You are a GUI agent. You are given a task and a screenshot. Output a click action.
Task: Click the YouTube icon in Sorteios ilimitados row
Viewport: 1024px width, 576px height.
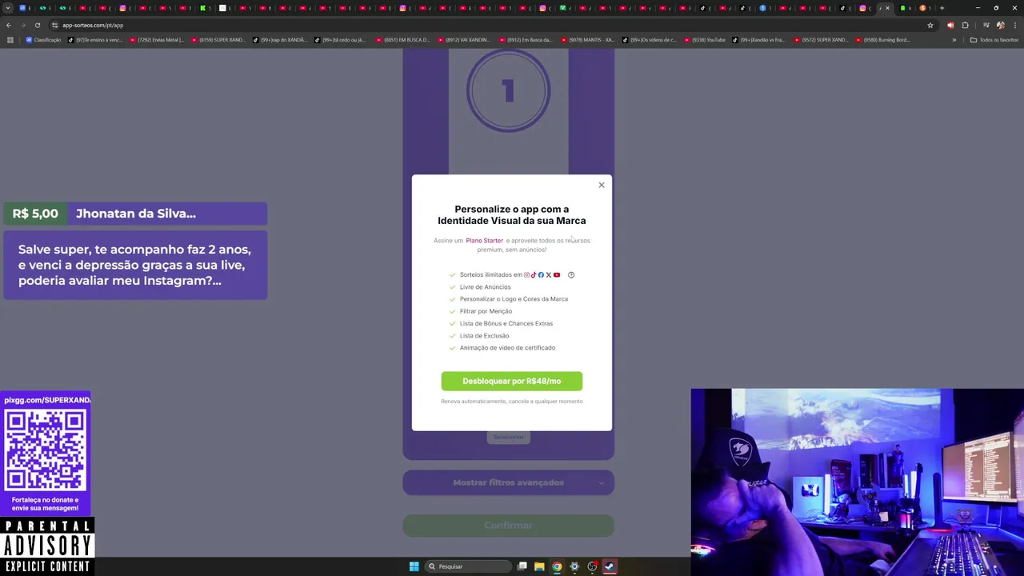coord(557,274)
